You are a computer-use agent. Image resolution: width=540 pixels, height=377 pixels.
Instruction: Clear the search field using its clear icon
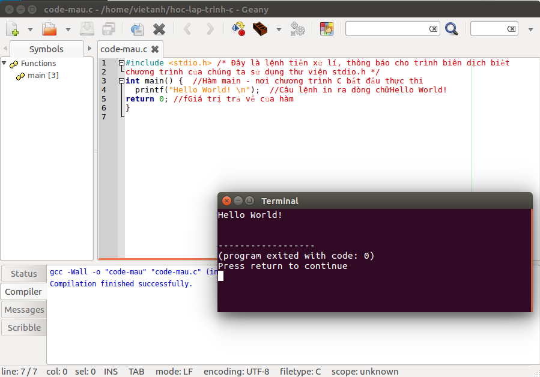(x=433, y=29)
